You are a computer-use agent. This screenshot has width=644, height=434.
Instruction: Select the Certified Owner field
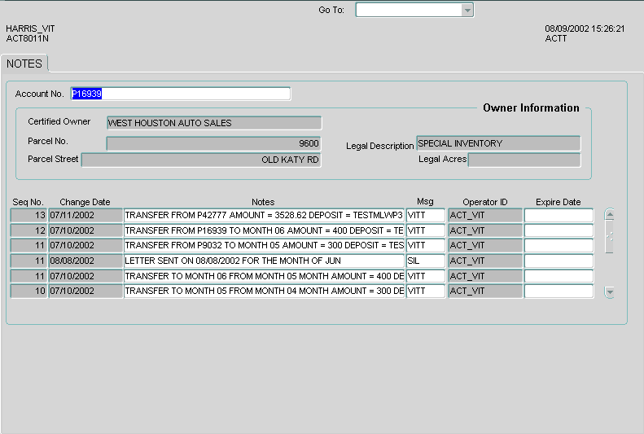pyautogui.click(x=214, y=123)
